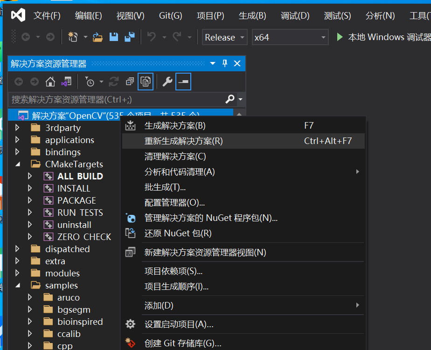Open the 测试(S) menu
Screen dimensions: 431x350
point(338,16)
